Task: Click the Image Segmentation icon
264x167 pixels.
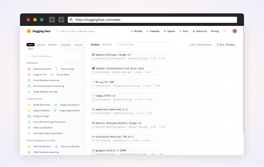Action: [x=55, y=110]
